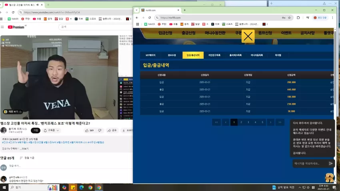Reload the nsr99.com page
Viewport: 340px width, 191px height.
150,18
